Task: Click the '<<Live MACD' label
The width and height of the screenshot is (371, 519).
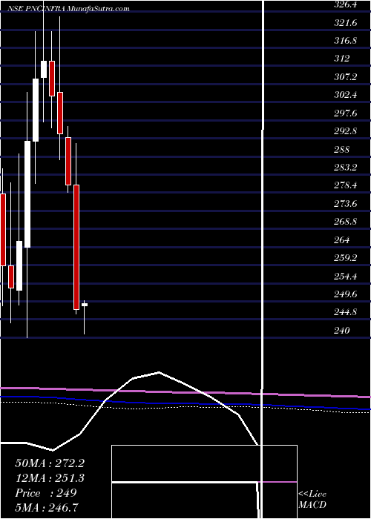Action: tap(312, 500)
